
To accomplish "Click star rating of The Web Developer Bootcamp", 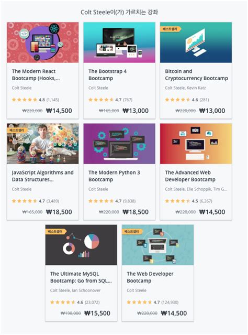I will click(140, 302).
